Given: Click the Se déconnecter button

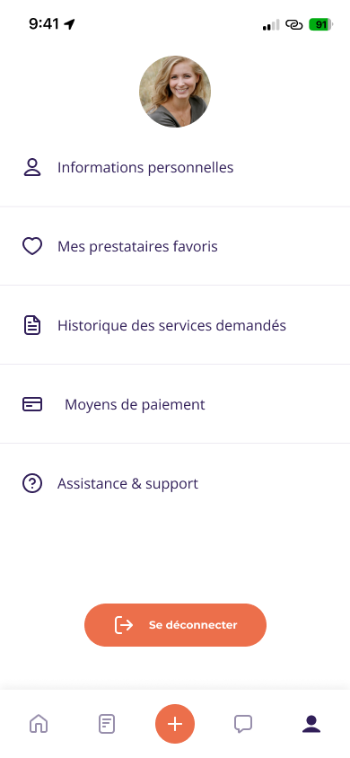Looking at the screenshot, I should click(x=175, y=624).
